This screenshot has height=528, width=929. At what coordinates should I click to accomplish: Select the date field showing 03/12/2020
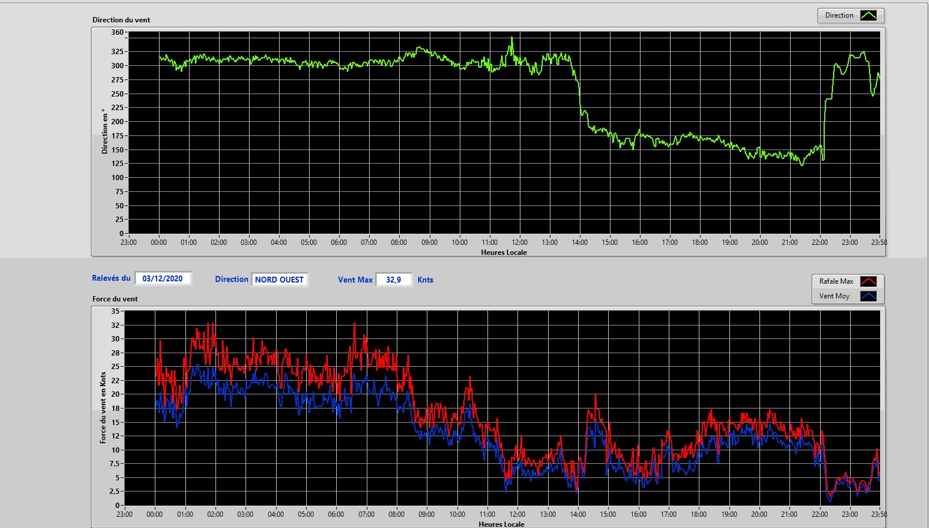163,278
